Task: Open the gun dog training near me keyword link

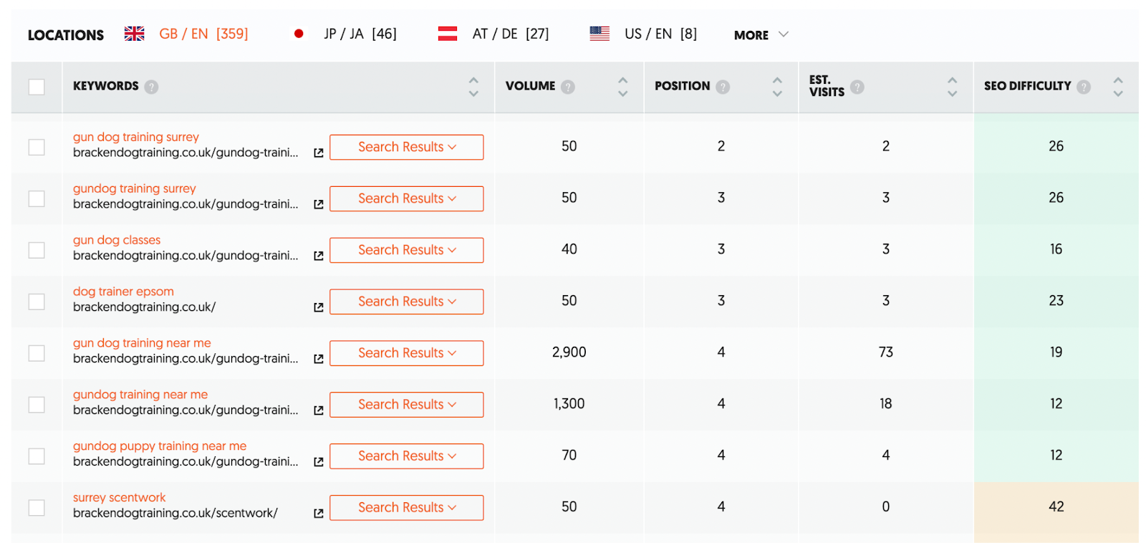Action: (x=142, y=343)
